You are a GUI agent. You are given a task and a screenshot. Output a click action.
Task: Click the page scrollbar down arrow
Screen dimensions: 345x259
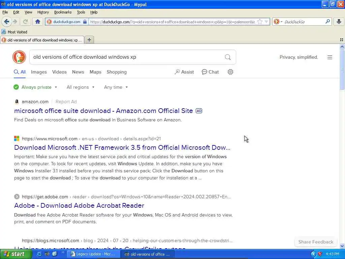(x=342, y=246)
